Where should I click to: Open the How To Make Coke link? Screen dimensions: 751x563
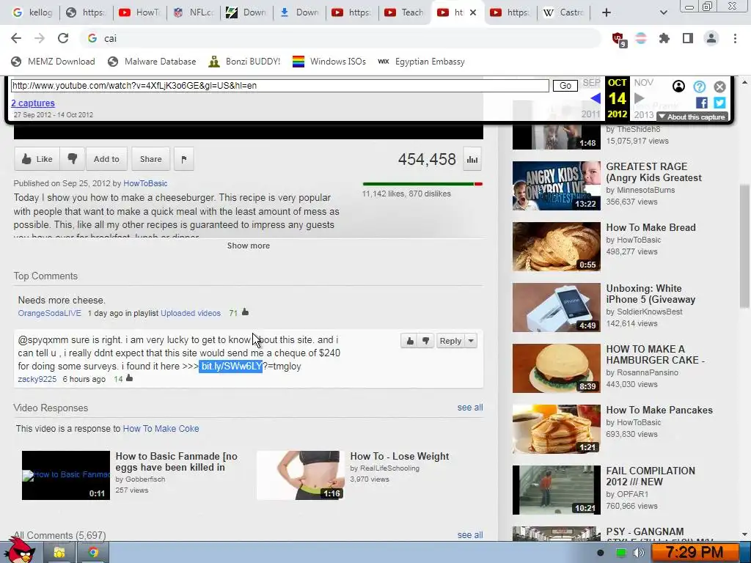pyautogui.click(x=161, y=428)
